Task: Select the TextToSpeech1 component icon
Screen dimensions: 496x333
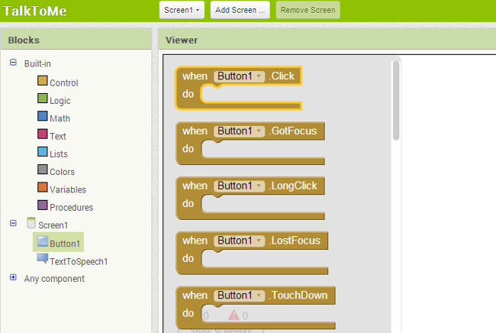Action: [x=43, y=260]
